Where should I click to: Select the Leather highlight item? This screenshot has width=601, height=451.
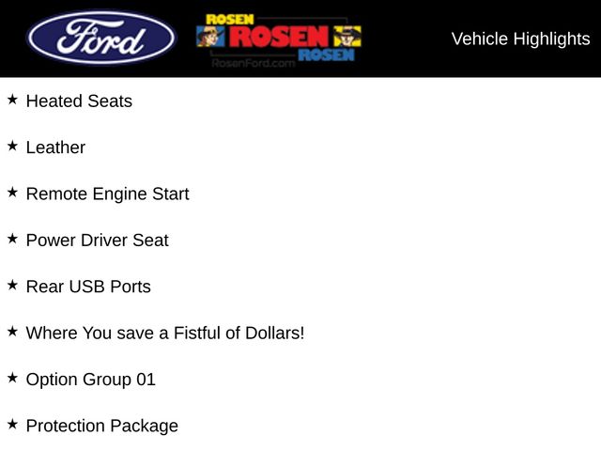55,148
